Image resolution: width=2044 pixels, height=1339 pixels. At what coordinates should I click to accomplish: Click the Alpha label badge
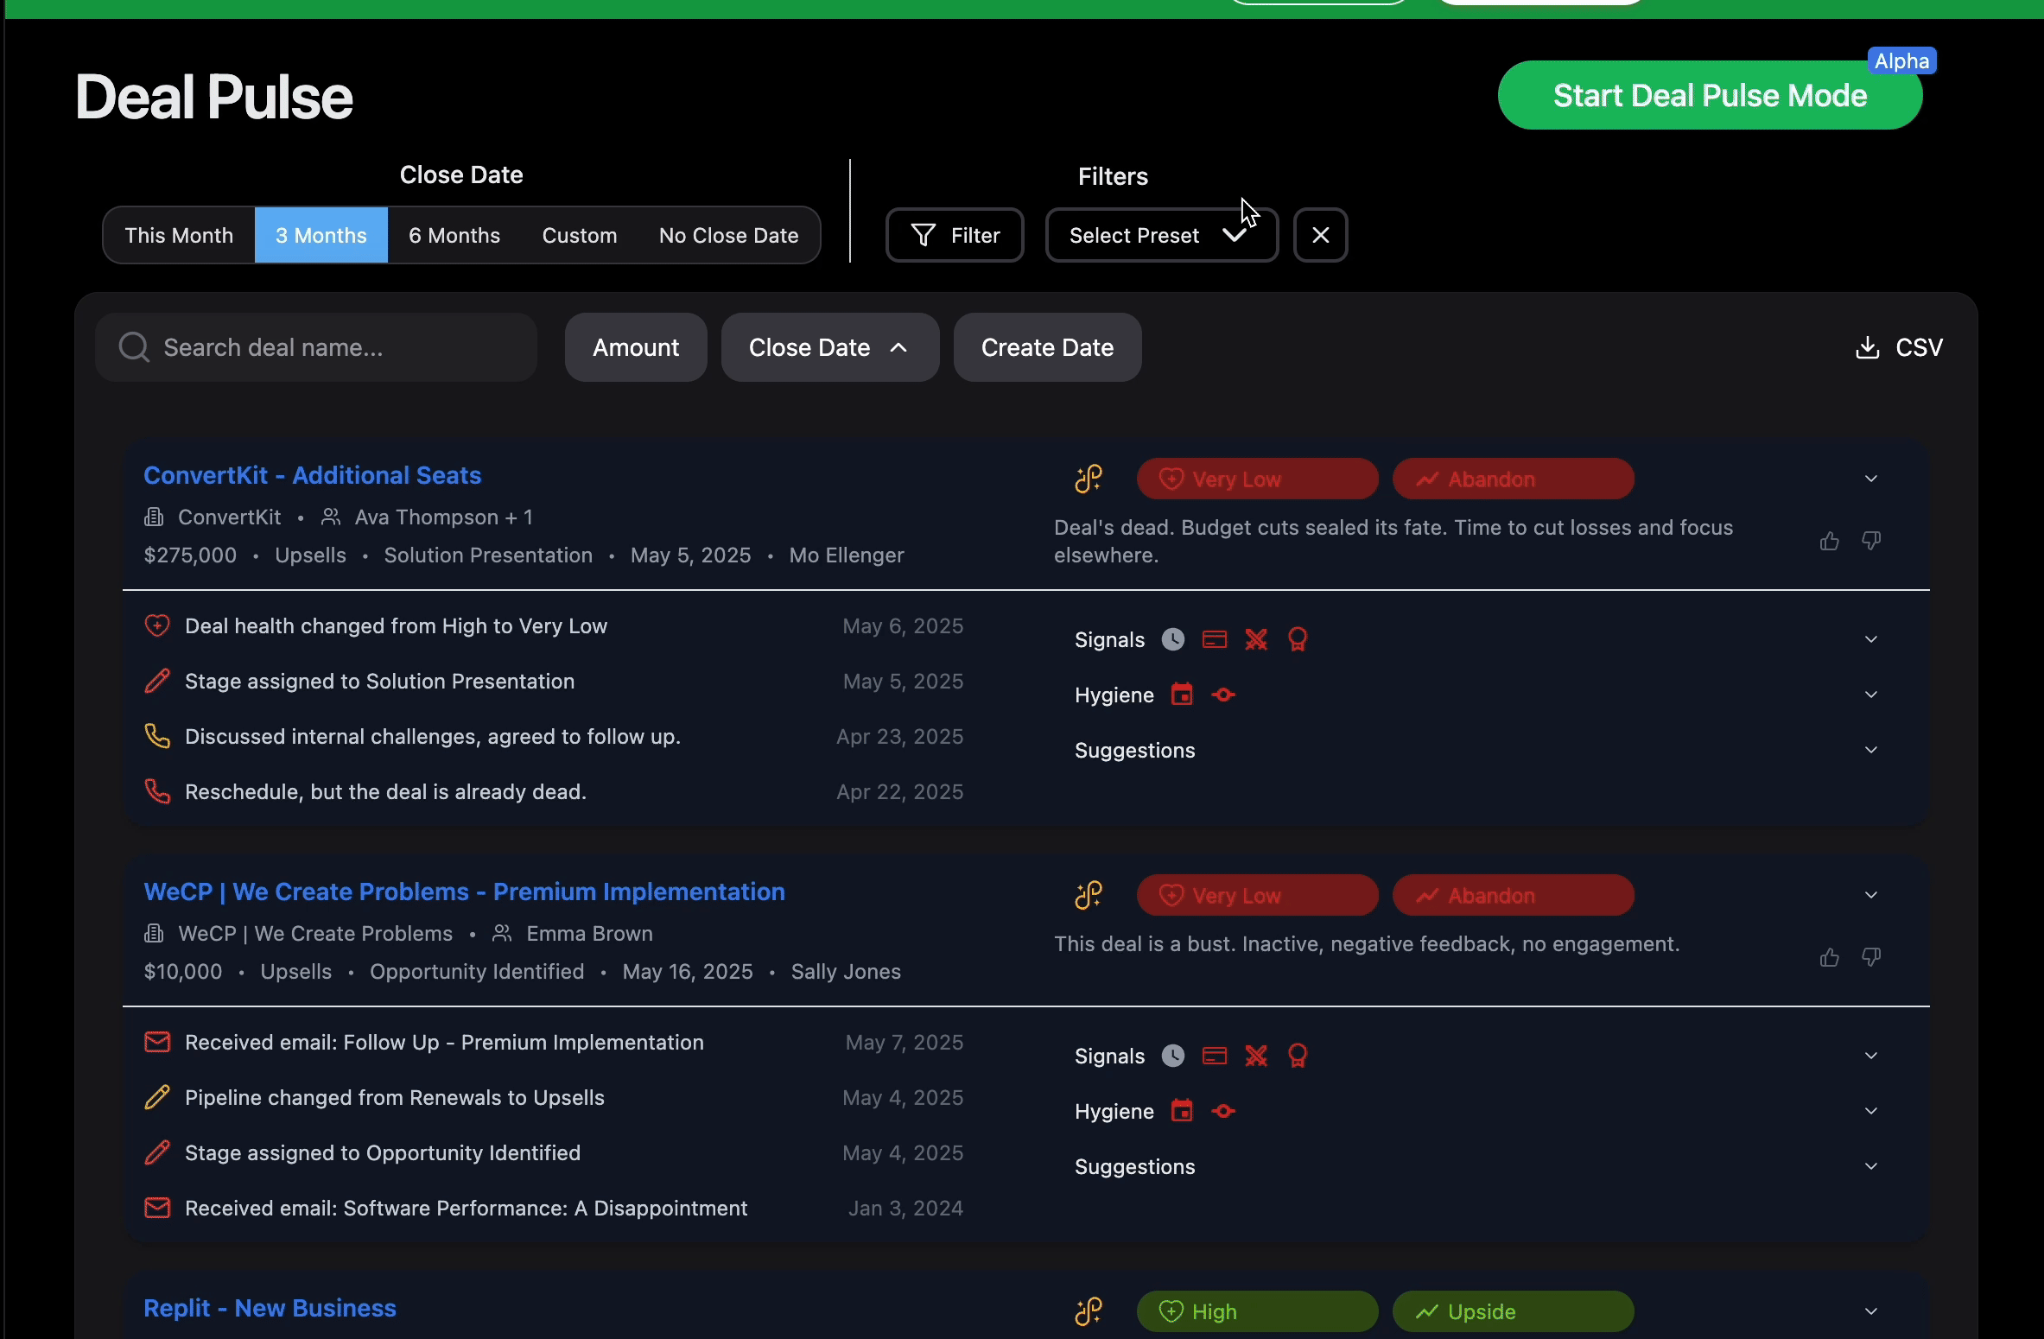[x=1901, y=61]
